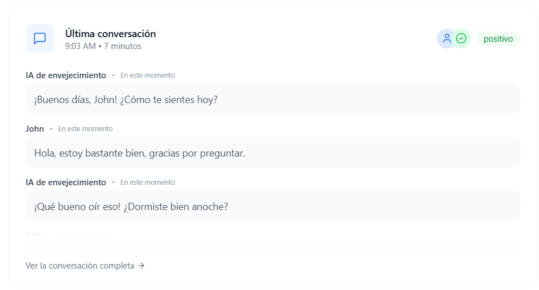Select the positivo sentiment badge

tap(498, 39)
